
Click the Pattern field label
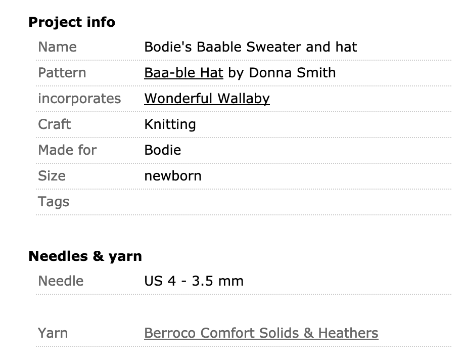click(x=62, y=73)
